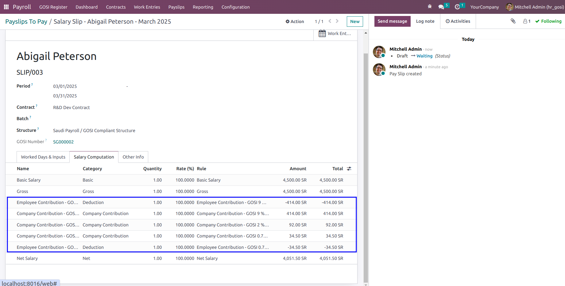
Task: Go to next record arrow
Action: [x=337, y=21]
